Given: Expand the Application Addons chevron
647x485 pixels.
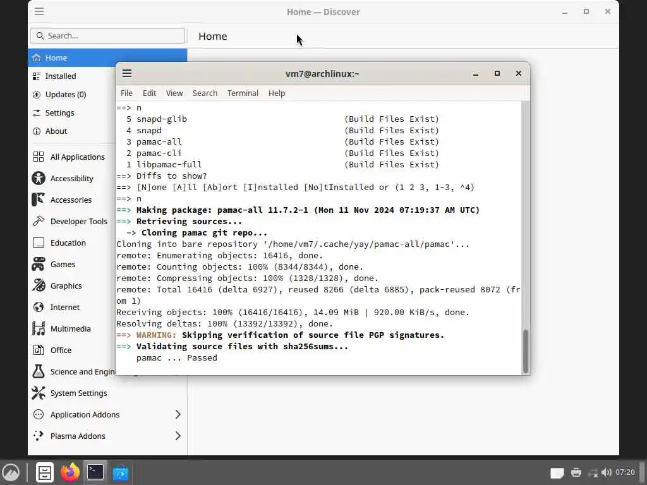Looking at the screenshot, I should 178,414.
